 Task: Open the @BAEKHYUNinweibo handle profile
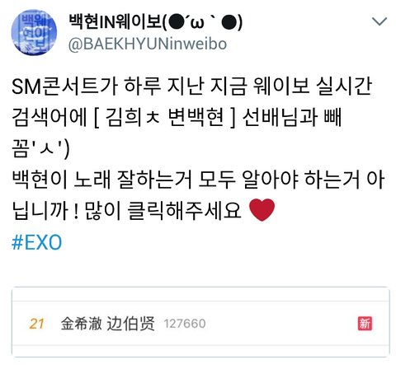point(148,44)
